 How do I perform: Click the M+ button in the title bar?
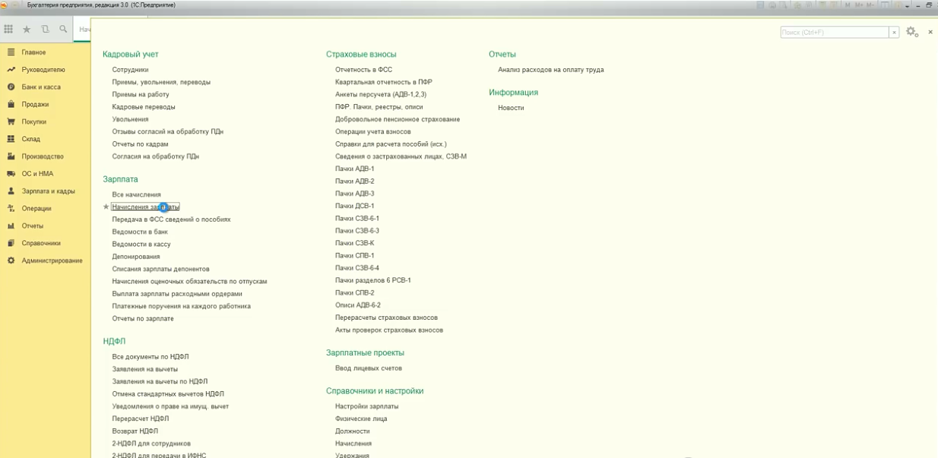coord(860,5)
